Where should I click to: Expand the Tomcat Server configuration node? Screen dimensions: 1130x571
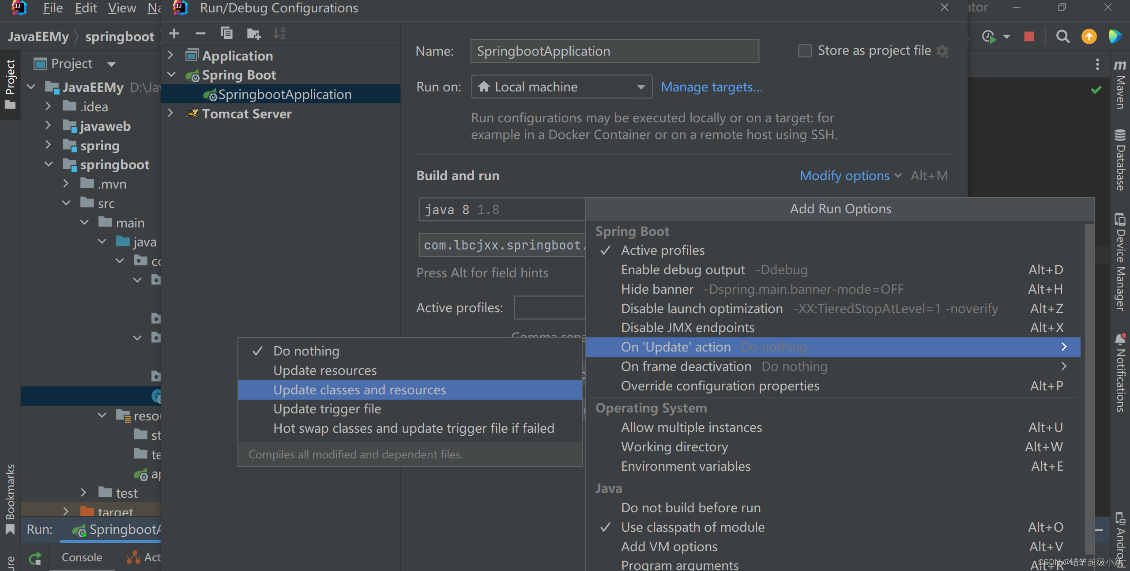171,113
